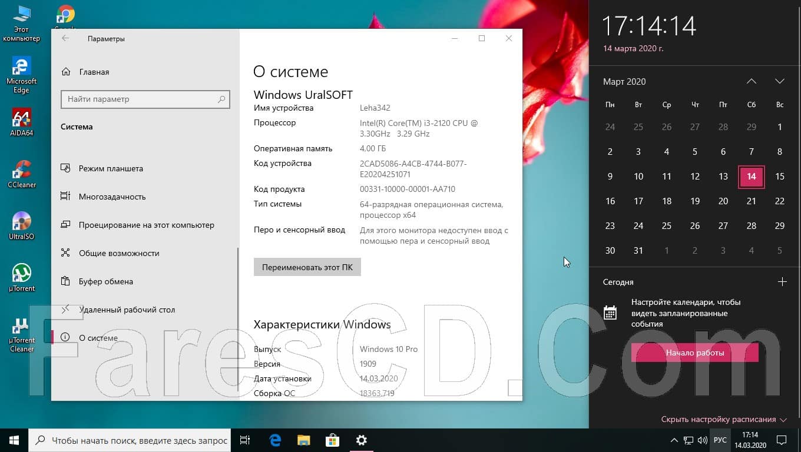Open the UltraISO desktop shortcut
Screen dimensions: 801x452
coord(21,226)
